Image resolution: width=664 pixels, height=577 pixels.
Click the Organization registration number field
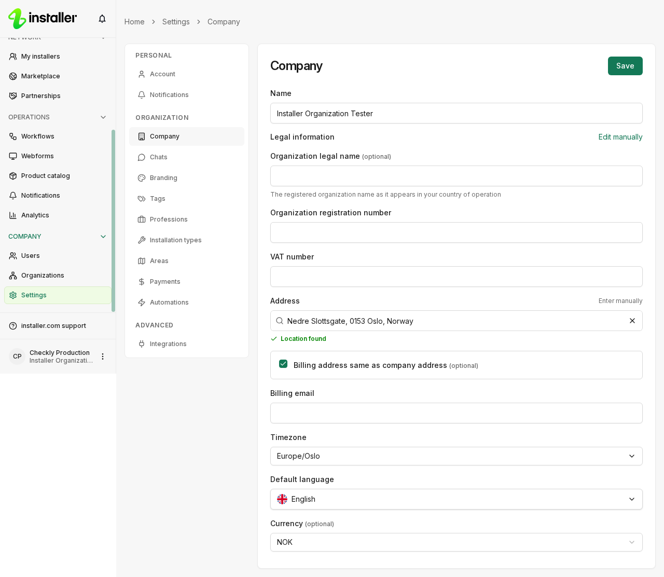457,232
